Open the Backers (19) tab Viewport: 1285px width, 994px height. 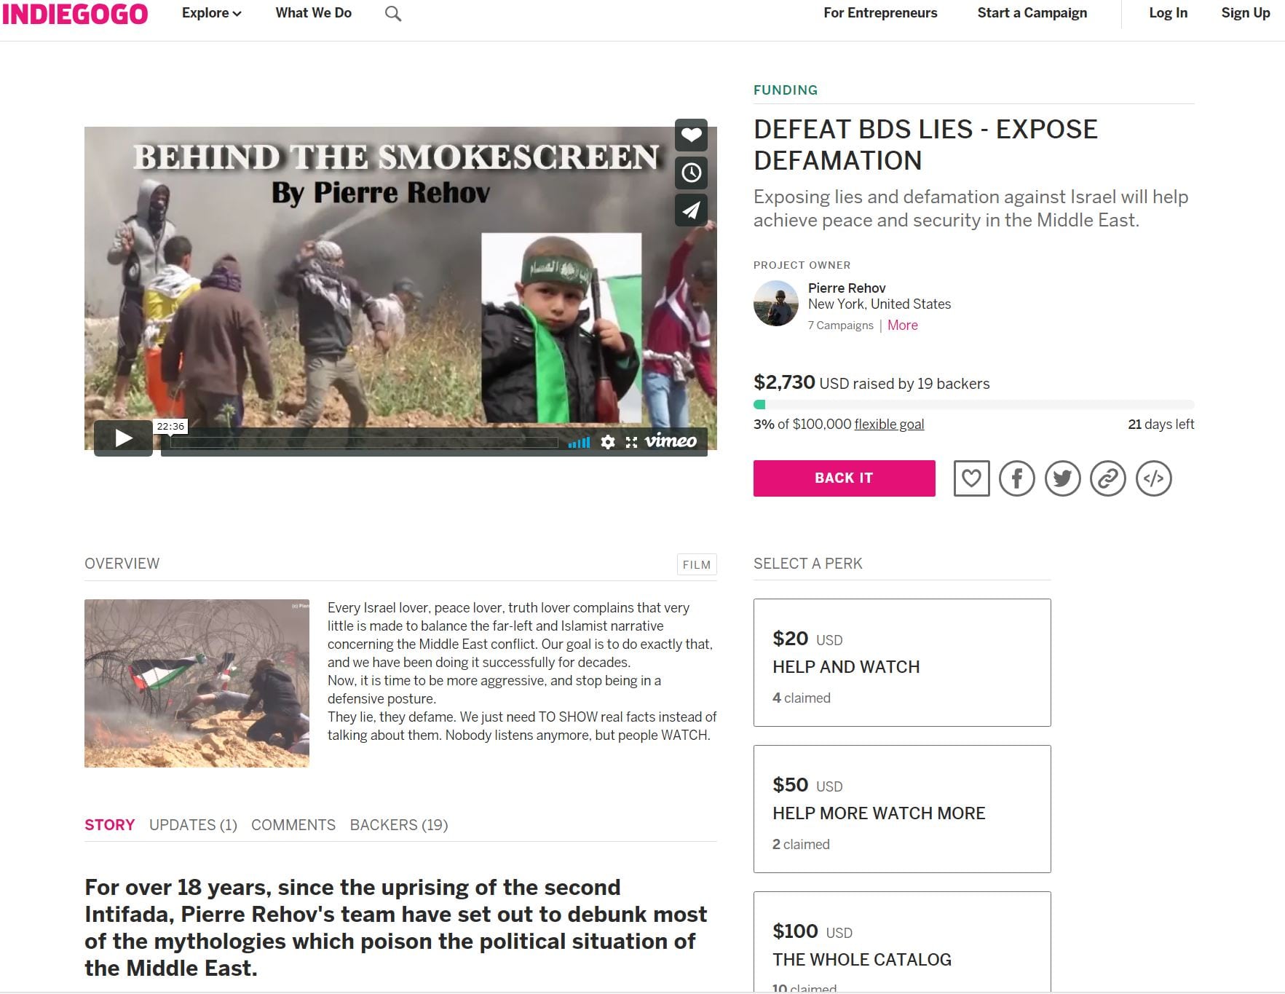399,825
